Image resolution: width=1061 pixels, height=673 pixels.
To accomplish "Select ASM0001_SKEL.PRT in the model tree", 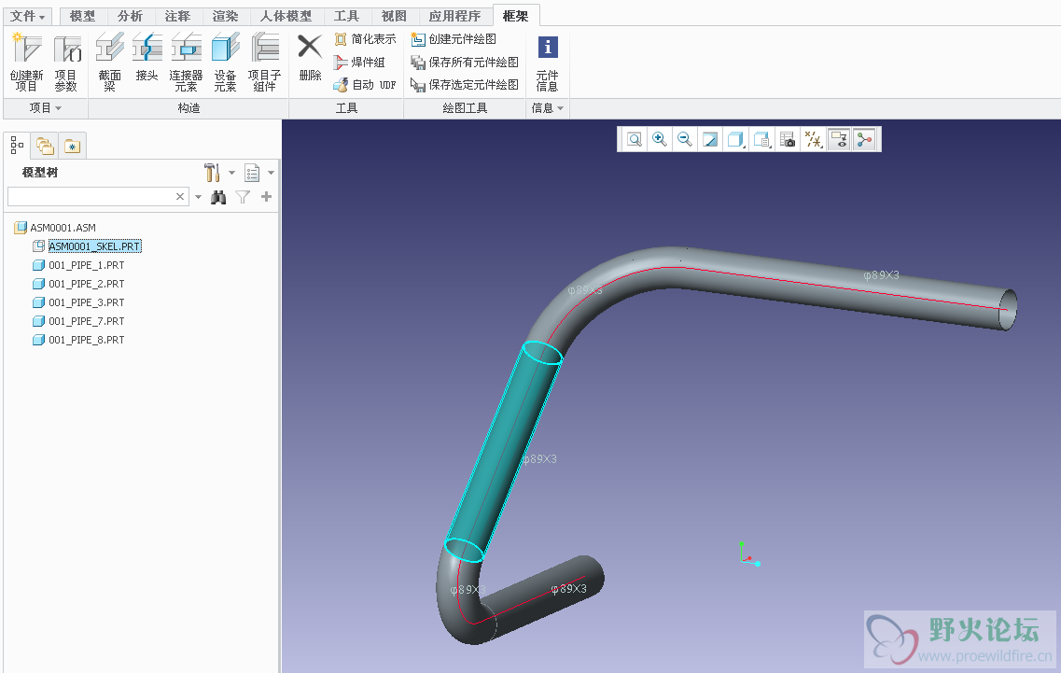I will (x=88, y=246).
